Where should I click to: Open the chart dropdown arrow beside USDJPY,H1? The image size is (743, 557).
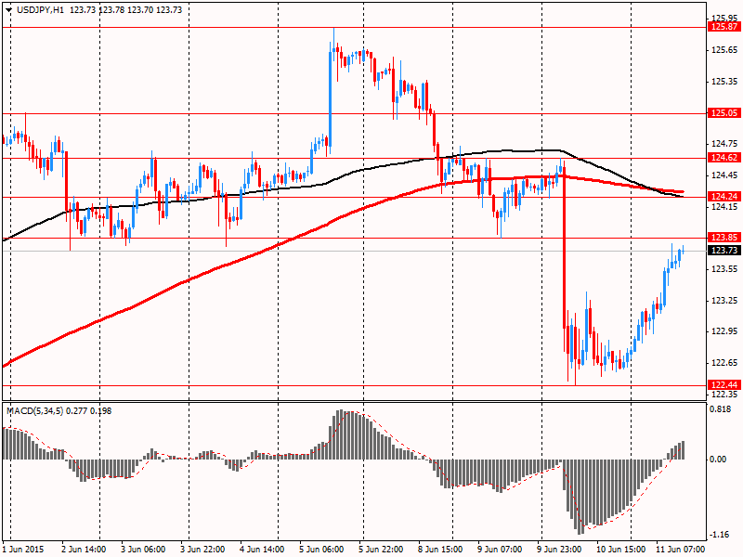coord(9,10)
